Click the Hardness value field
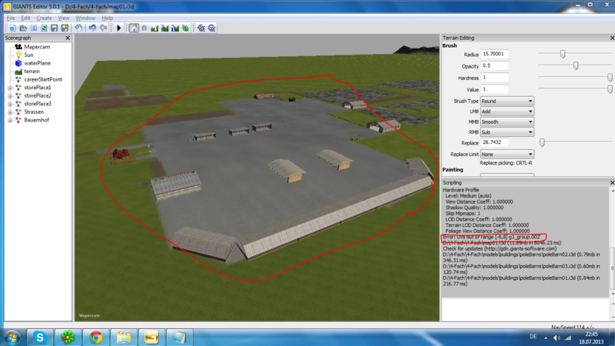This screenshot has width=615, height=346. [x=494, y=78]
